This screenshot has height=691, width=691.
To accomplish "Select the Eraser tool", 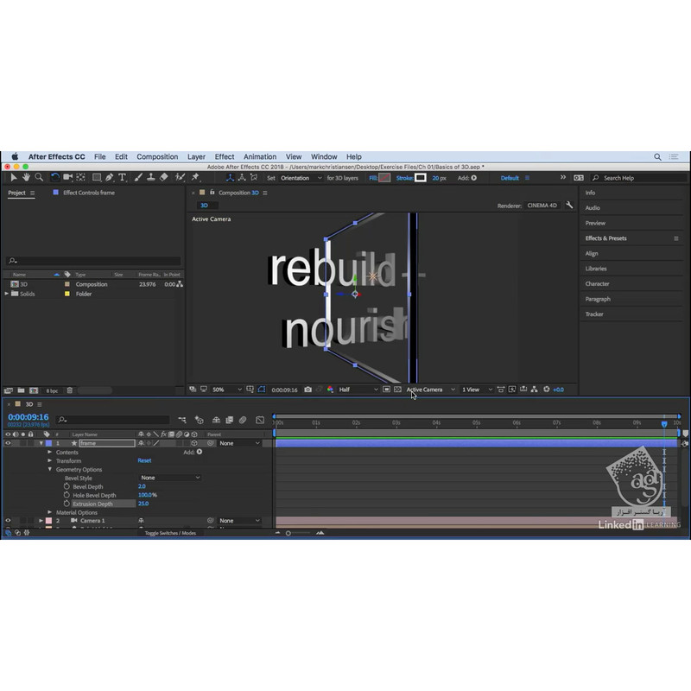I will [164, 177].
